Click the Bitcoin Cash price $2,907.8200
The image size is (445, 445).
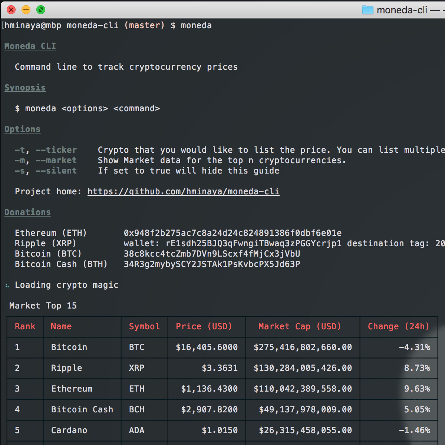(x=209, y=409)
